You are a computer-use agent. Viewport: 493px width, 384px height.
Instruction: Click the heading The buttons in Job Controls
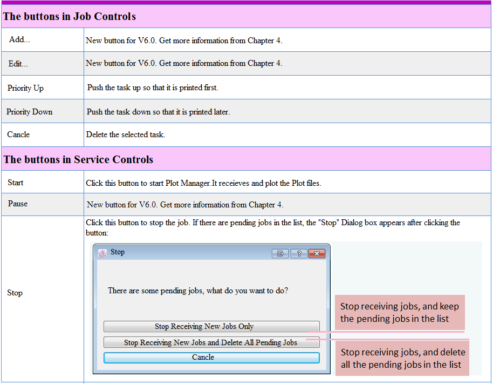point(70,16)
